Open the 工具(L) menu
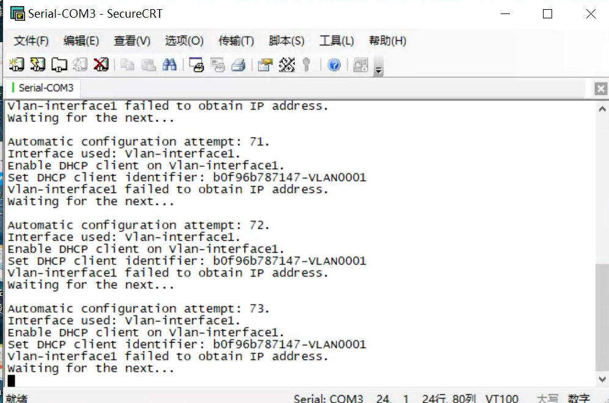Image resolution: width=609 pixels, height=403 pixels. 336,41
